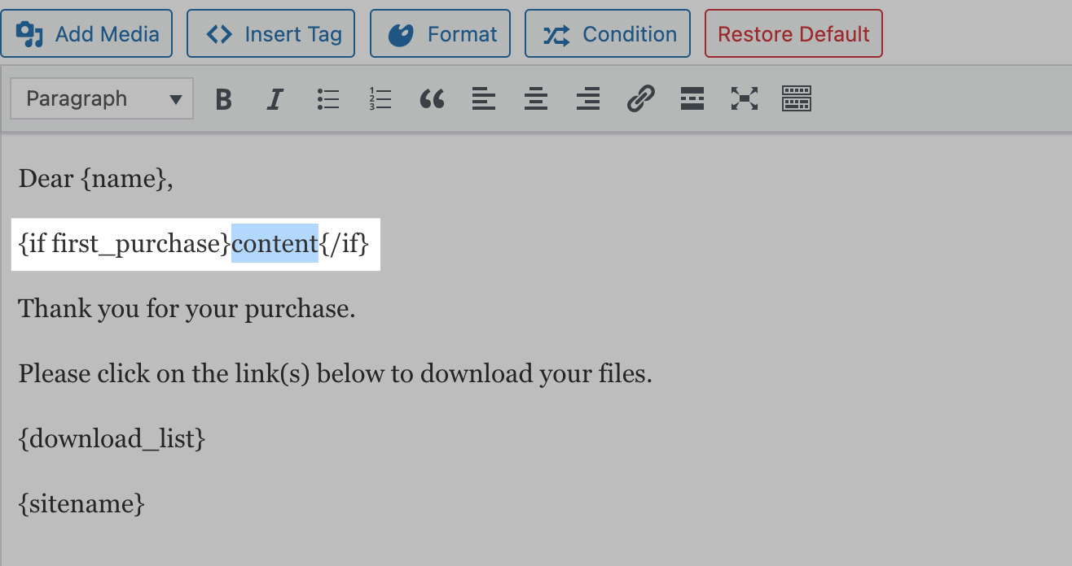Insert a numbered list
Image resolution: width=1072 pixels, height=566 pixels.
pos(380,98)
